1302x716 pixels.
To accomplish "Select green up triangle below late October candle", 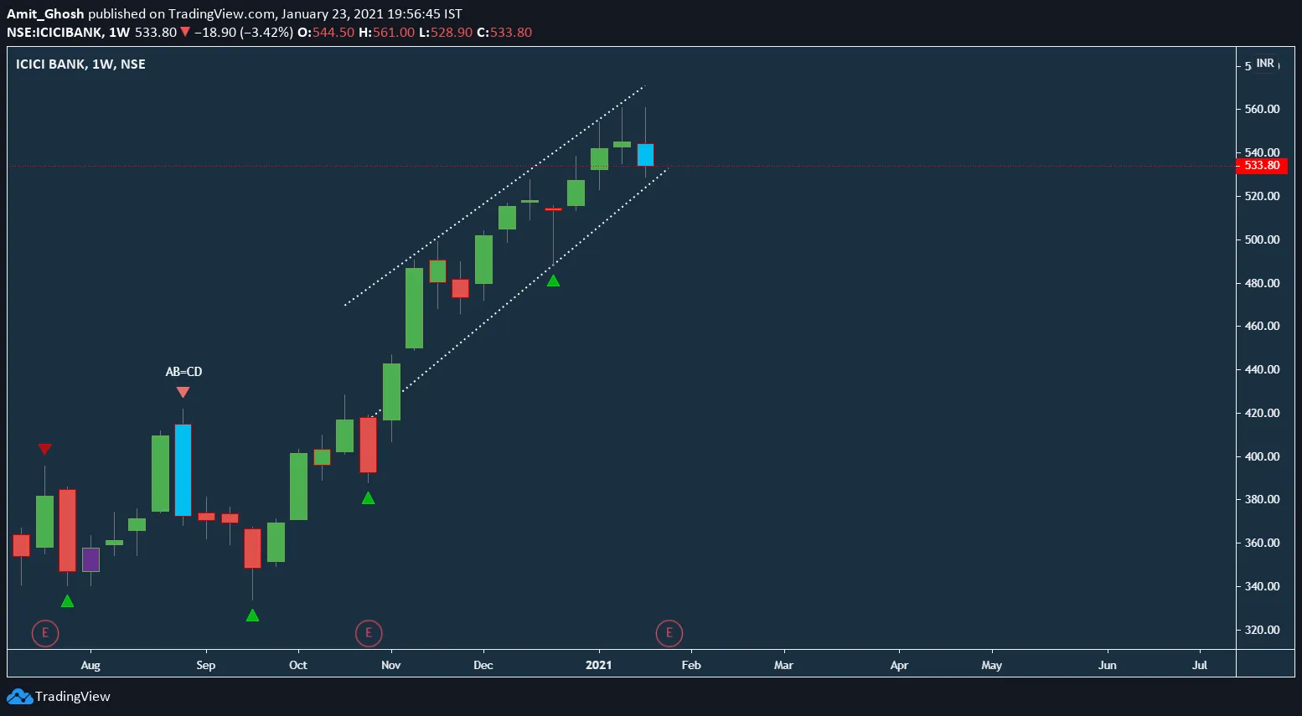I will 368,498.
